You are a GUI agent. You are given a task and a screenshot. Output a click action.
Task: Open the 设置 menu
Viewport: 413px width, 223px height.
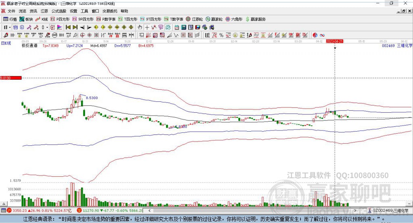coord(73,11)
